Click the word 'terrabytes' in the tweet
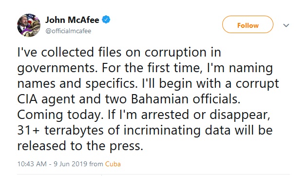This screenshot has width=307, height=176. click(x=74, y=131)
